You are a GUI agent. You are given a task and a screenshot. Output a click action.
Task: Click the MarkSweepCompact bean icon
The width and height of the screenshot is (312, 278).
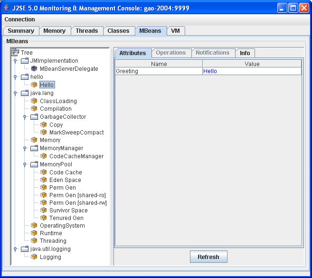44,132
